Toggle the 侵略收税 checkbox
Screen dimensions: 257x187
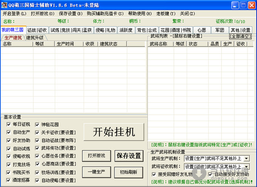(x=9, y=156)
